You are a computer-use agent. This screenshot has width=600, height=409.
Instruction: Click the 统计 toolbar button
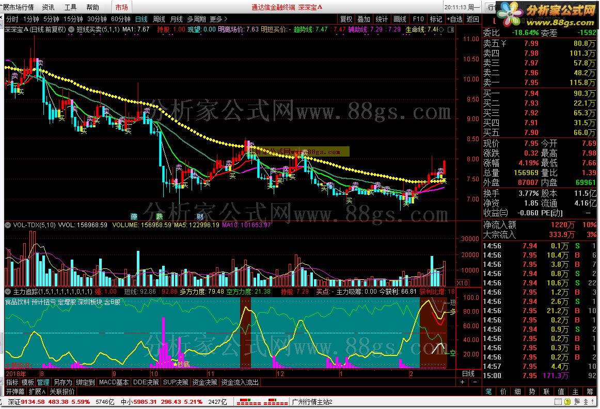382,19
